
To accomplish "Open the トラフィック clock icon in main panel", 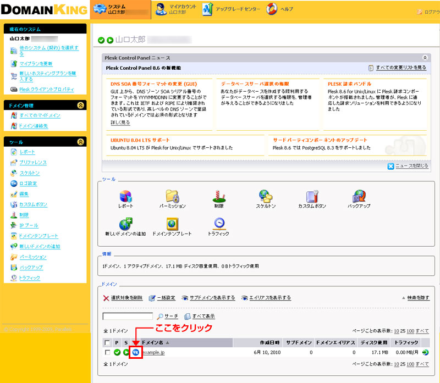I will coord(219,224).
